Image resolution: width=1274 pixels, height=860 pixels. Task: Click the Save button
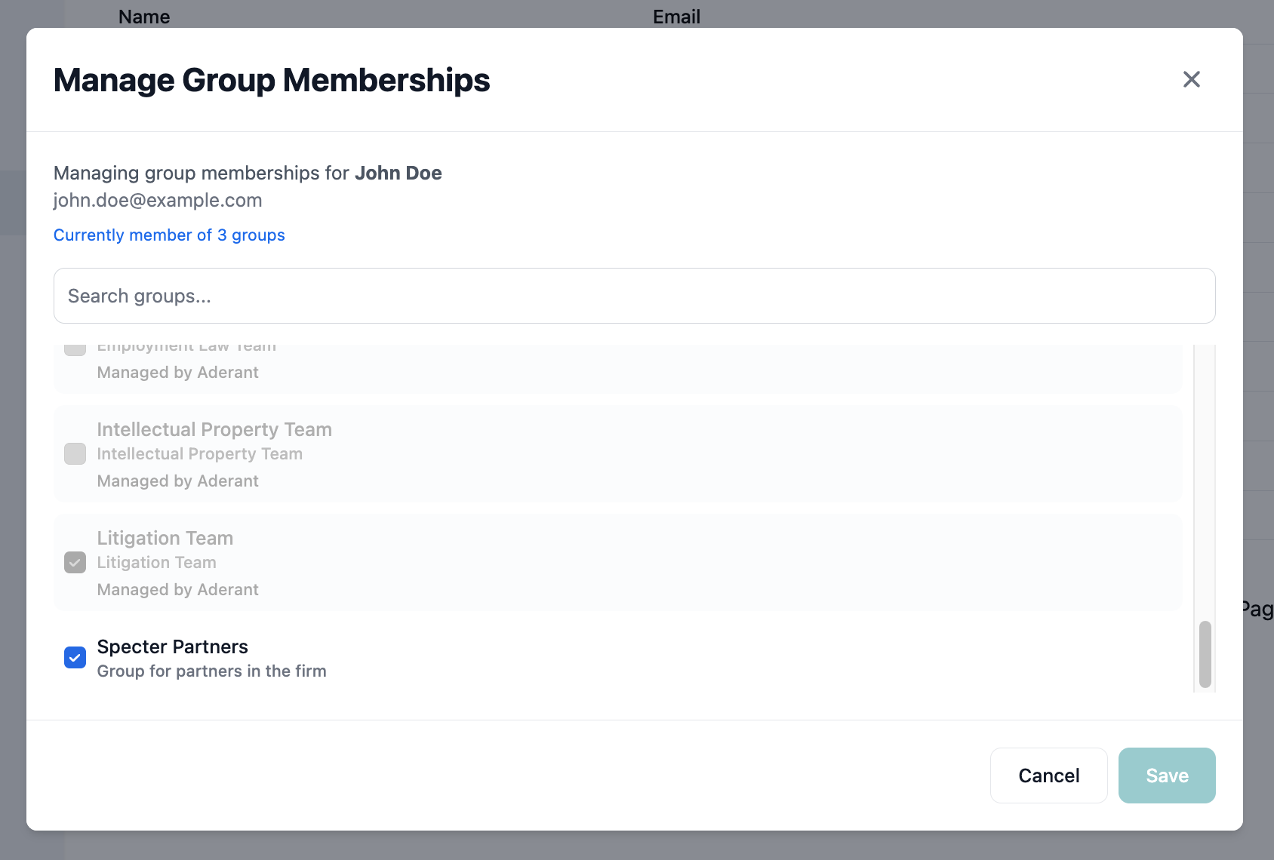pyautogui.click(x=1167, y=775)
